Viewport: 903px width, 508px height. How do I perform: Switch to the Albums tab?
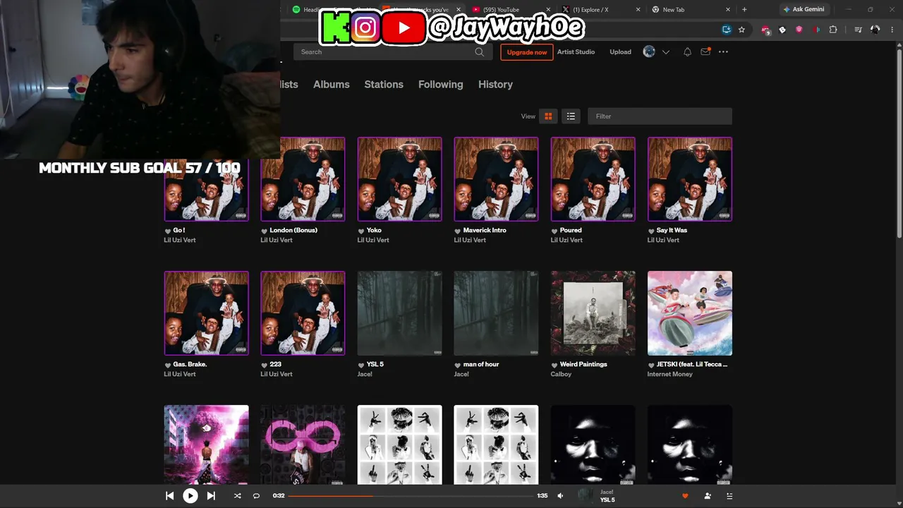pos(332,84)
